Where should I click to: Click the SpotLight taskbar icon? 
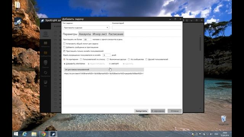(x=53, y=134)
